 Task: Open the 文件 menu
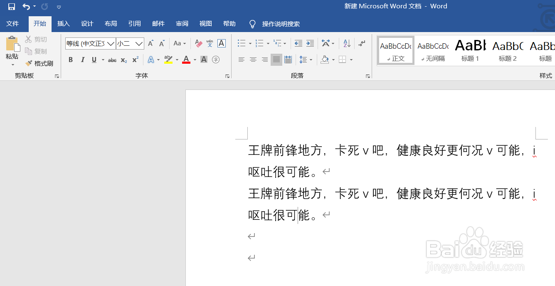[x=12, y=24]
